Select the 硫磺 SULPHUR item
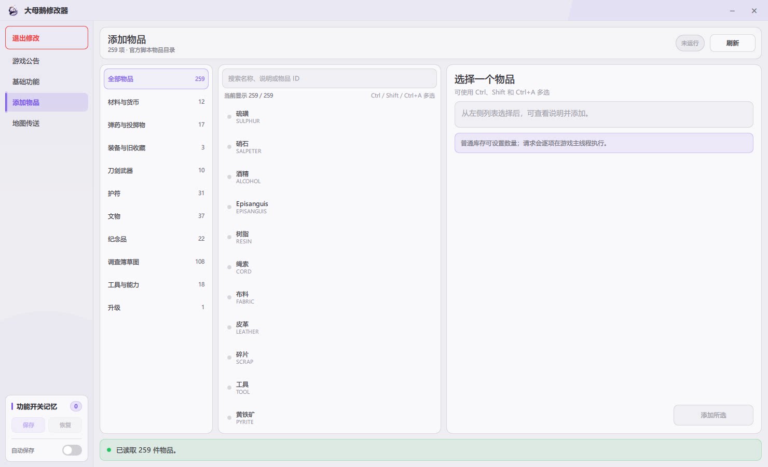Screen dimensions: 768x467 (x=330, y=117)
